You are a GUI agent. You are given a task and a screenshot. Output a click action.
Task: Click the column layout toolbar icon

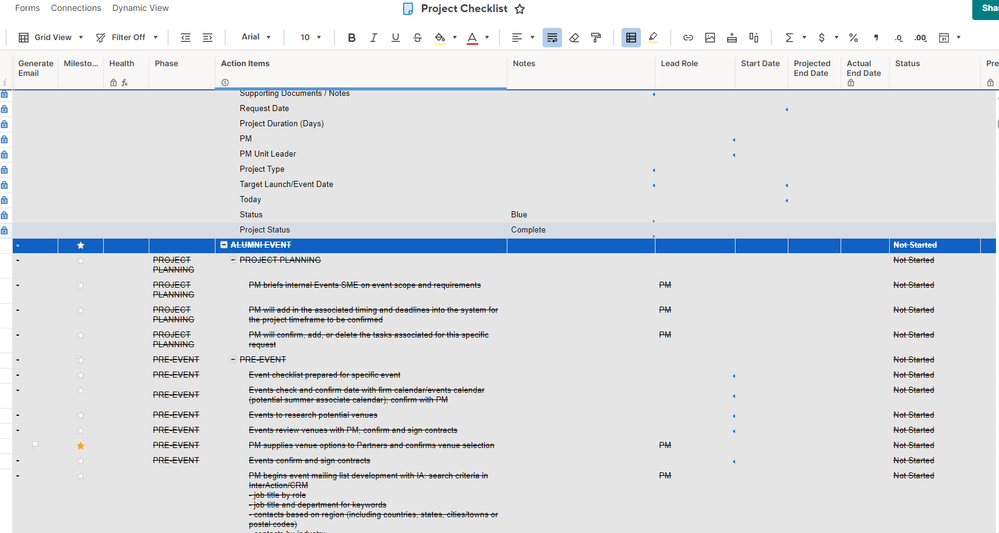[x=754, y=38]
